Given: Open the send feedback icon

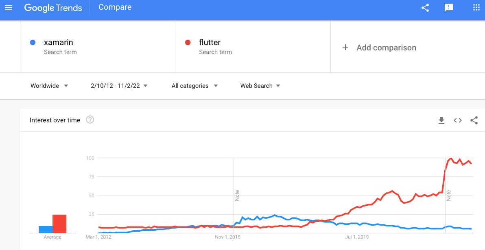Looking at the screenshot, I should (448, 8).
